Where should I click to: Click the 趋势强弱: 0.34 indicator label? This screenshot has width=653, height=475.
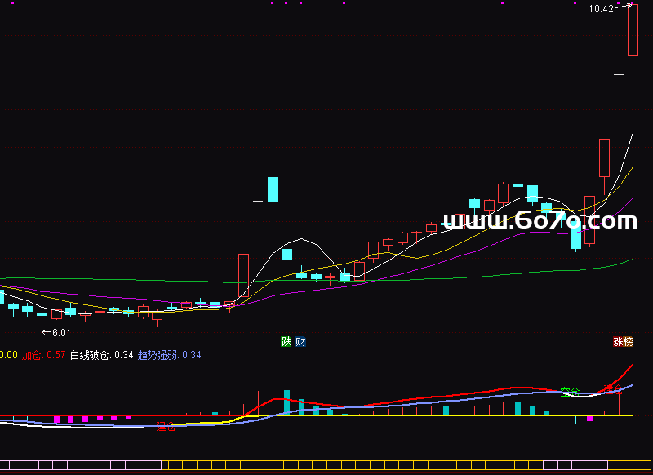tap(169, 355)
